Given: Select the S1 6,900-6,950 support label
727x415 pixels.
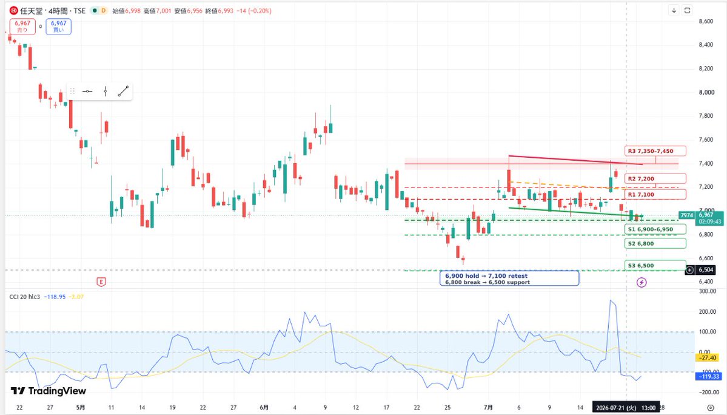Looking at the screenshot, I should click(x=655, y=229).
